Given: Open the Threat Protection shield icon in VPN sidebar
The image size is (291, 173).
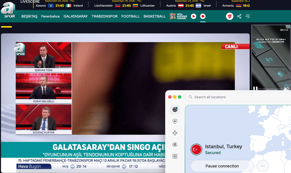Looking at the screenshot, I should pyautogui.click(x=175, y=121).
